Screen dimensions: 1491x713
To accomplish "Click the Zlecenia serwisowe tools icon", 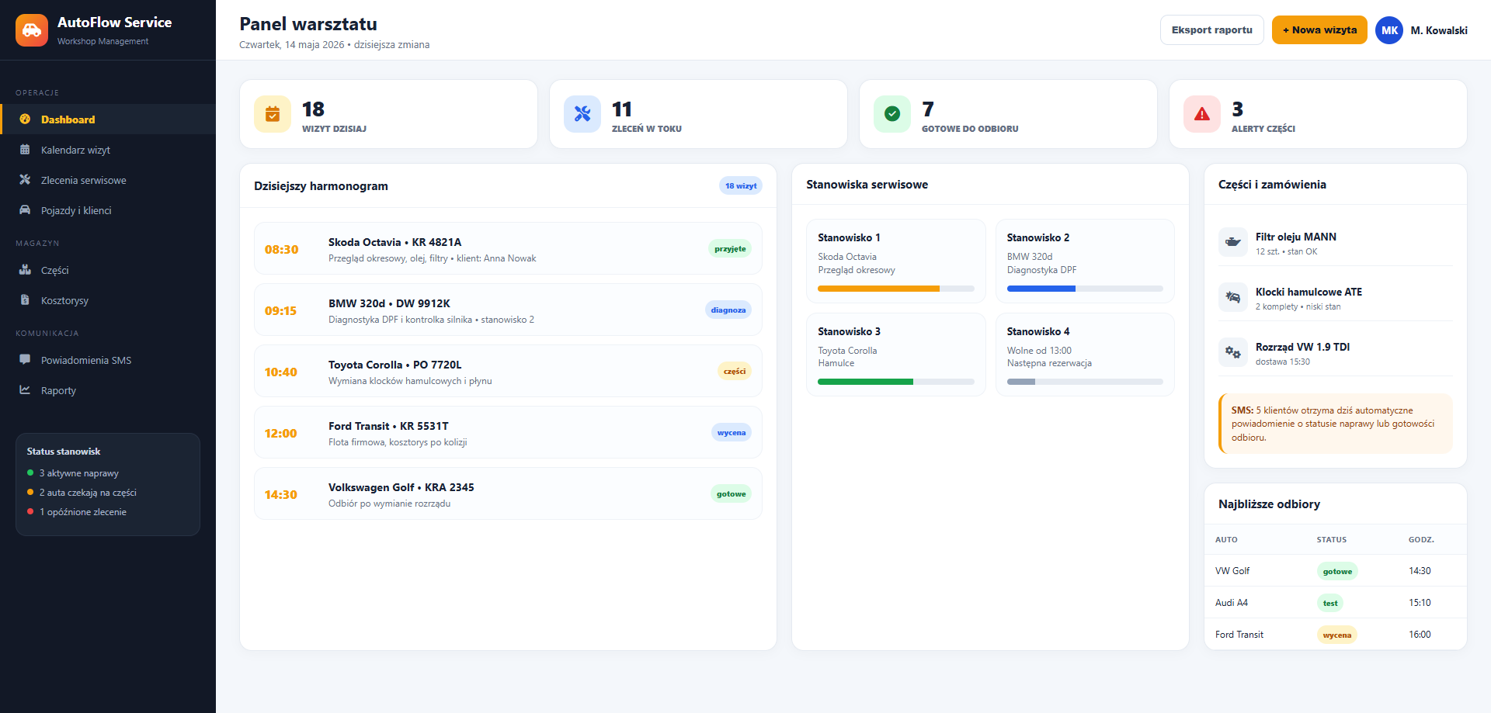I will tap(25, 180).
